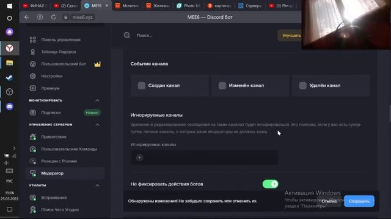Click the Встраивания plugin icon

click(x=32, y=198)
